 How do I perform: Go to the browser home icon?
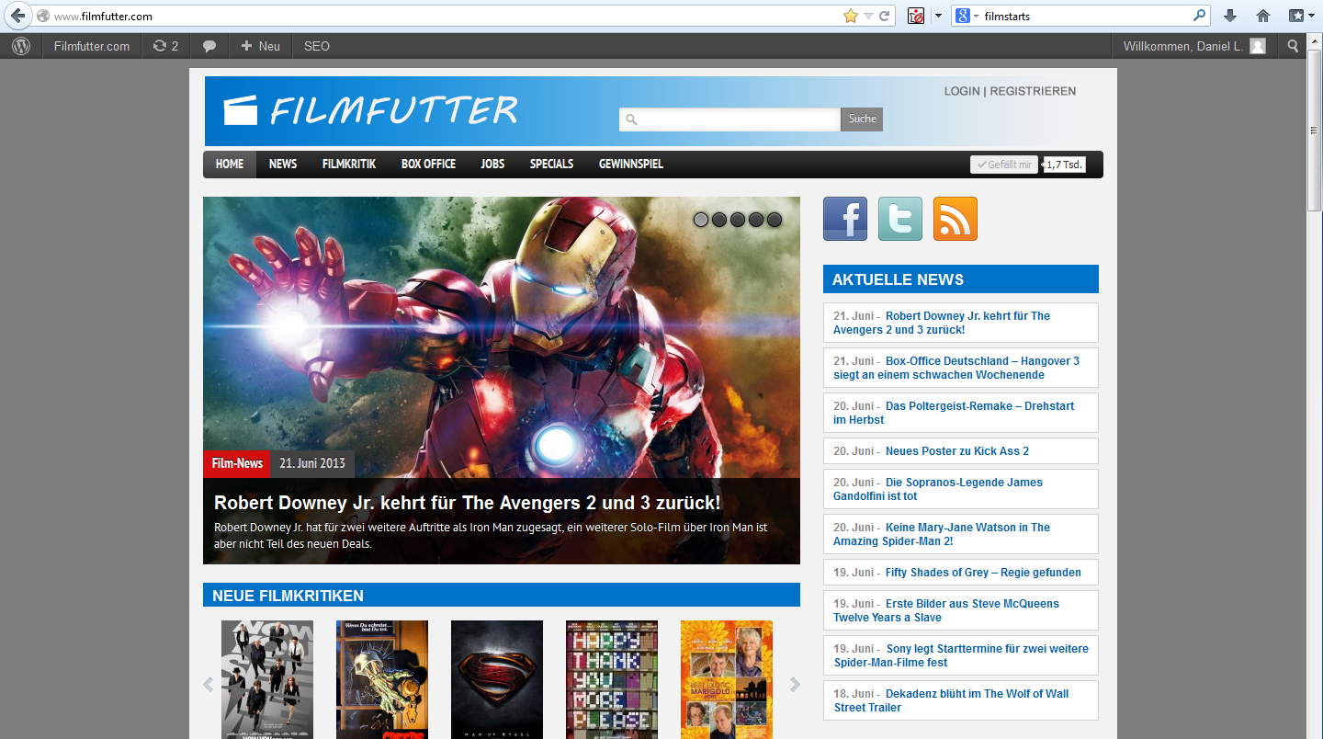[x=1263, y=16]
